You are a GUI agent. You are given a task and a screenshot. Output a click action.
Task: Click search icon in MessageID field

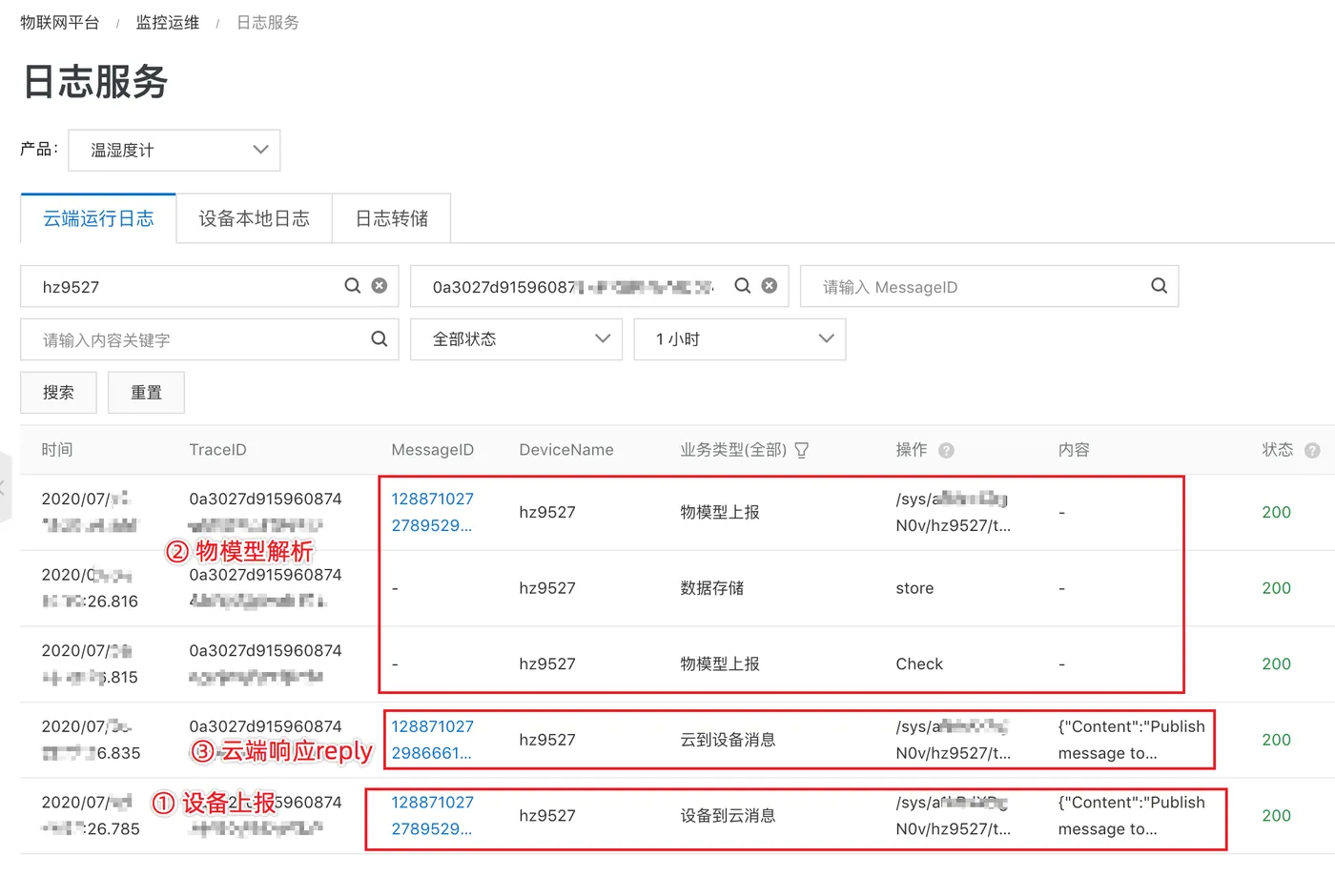pos(1160,286)
